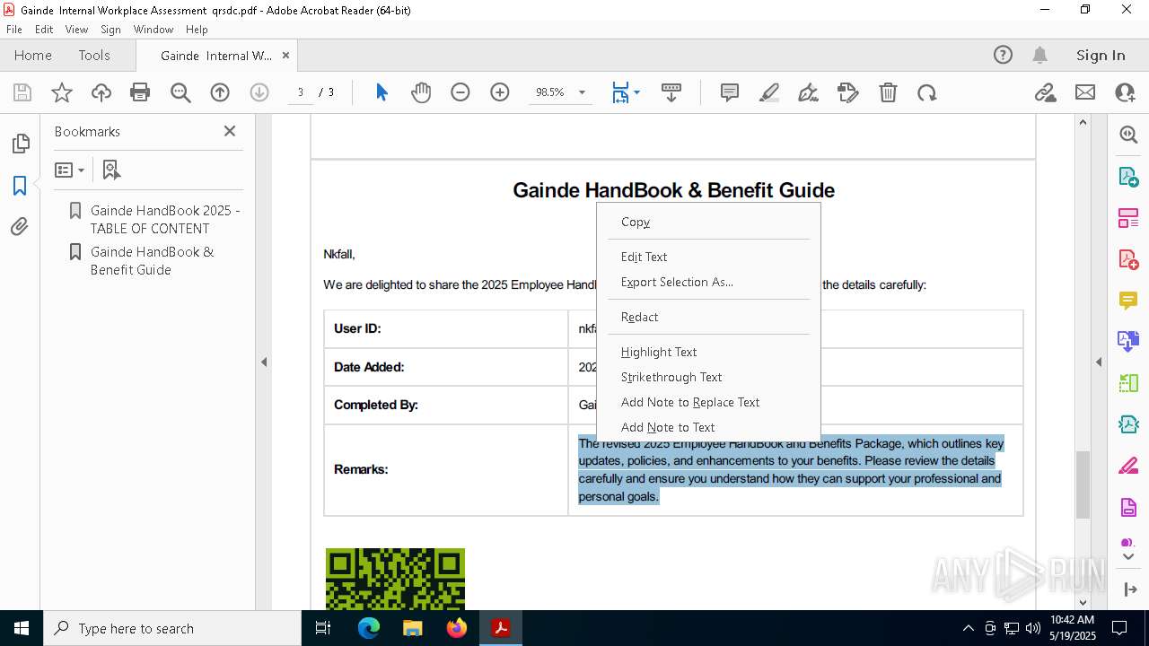Bookmark the file with the star icon
1149x646 pixels.
(x=62, y=92)
